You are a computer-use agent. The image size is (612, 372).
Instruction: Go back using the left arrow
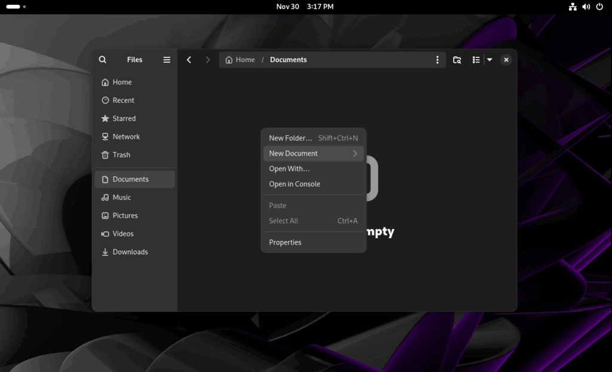(189, 59)
